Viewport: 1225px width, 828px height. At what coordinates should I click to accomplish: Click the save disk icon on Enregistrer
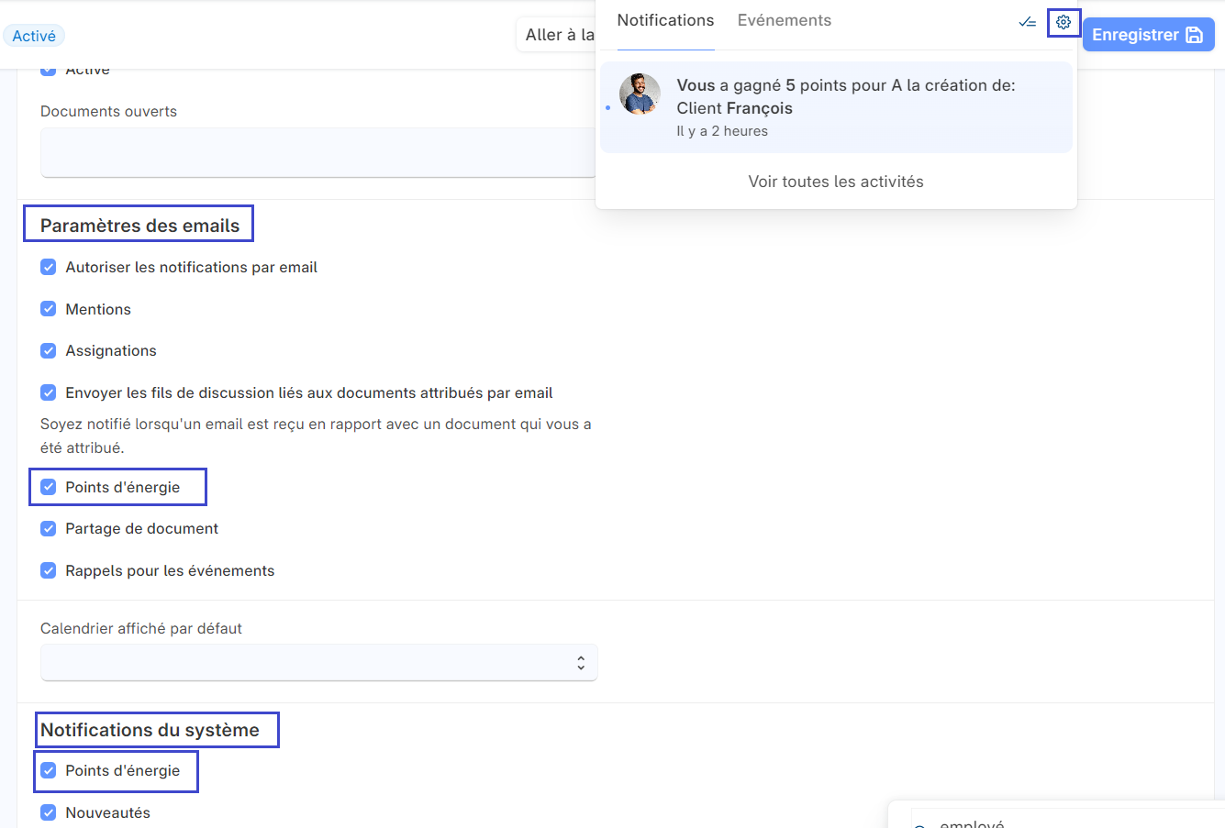1194,34
